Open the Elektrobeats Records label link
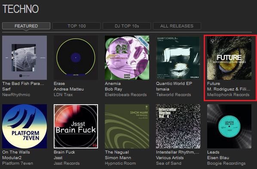 (x=126, y=94)
